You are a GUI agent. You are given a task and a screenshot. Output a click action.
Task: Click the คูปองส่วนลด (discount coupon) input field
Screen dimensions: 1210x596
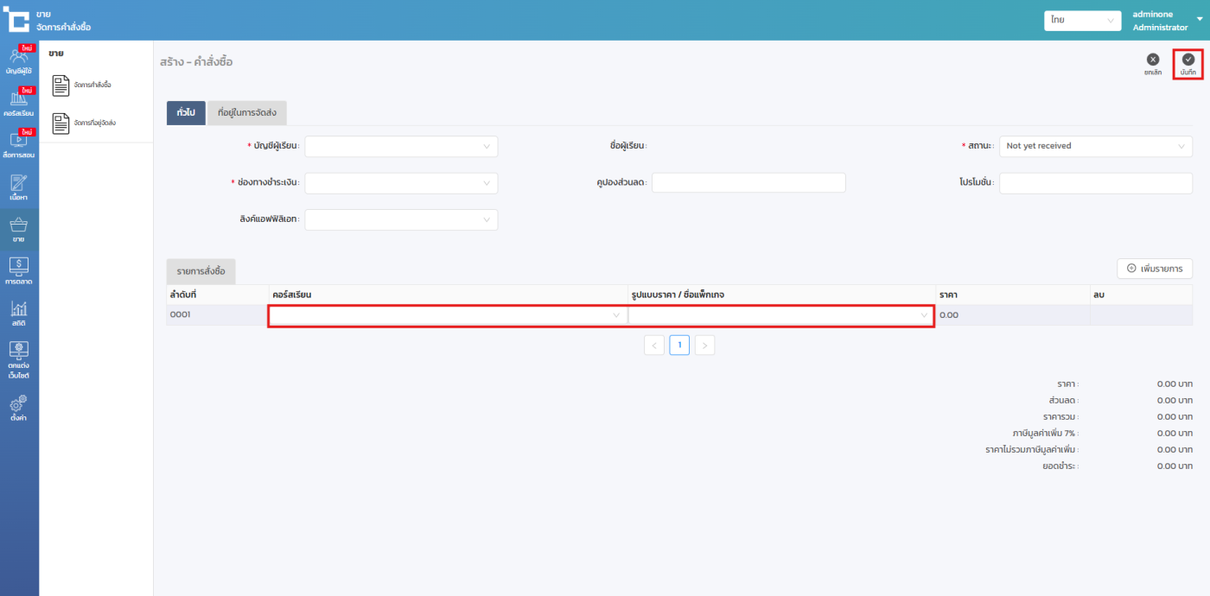tap(748, 183)
